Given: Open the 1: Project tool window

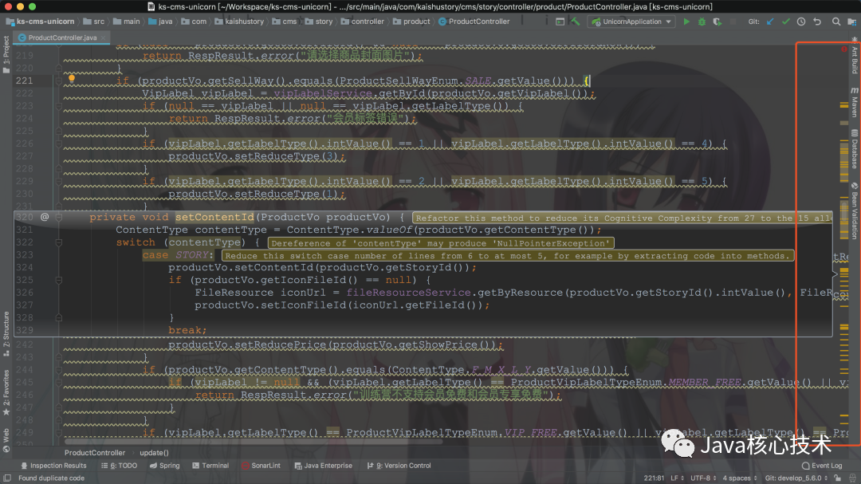Looking at the screenshot, I should coord(6,54).
